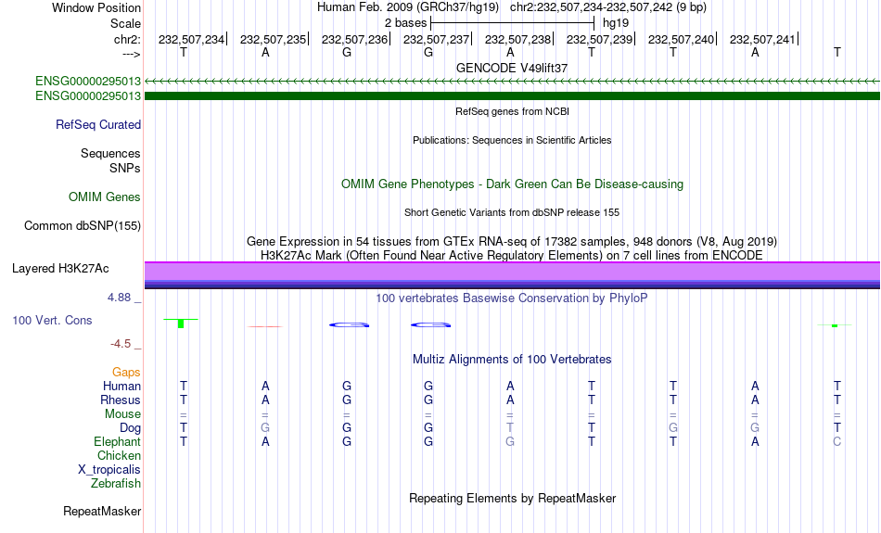The height and width of the screenshot is (533, 881).
Task: Open the RepeatMasker track label
Action: (x=102, y=511)
